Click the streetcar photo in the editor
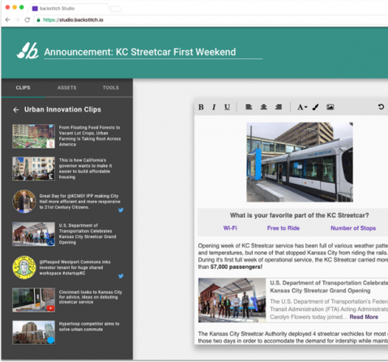This screenshot has height=362, width=388. tap(300, 162)
